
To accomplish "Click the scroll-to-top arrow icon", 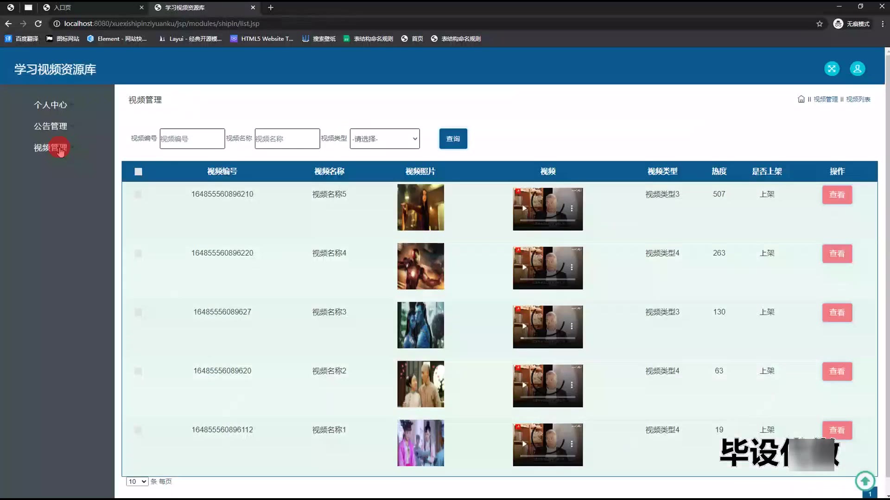I will click(x=865, y=481).
